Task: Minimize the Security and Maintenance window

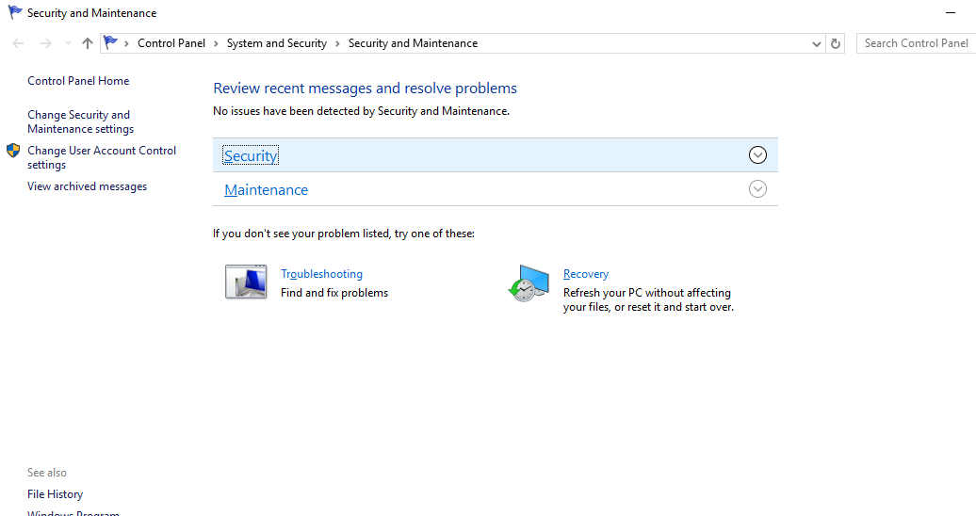Action: click(x=951, y=12)
